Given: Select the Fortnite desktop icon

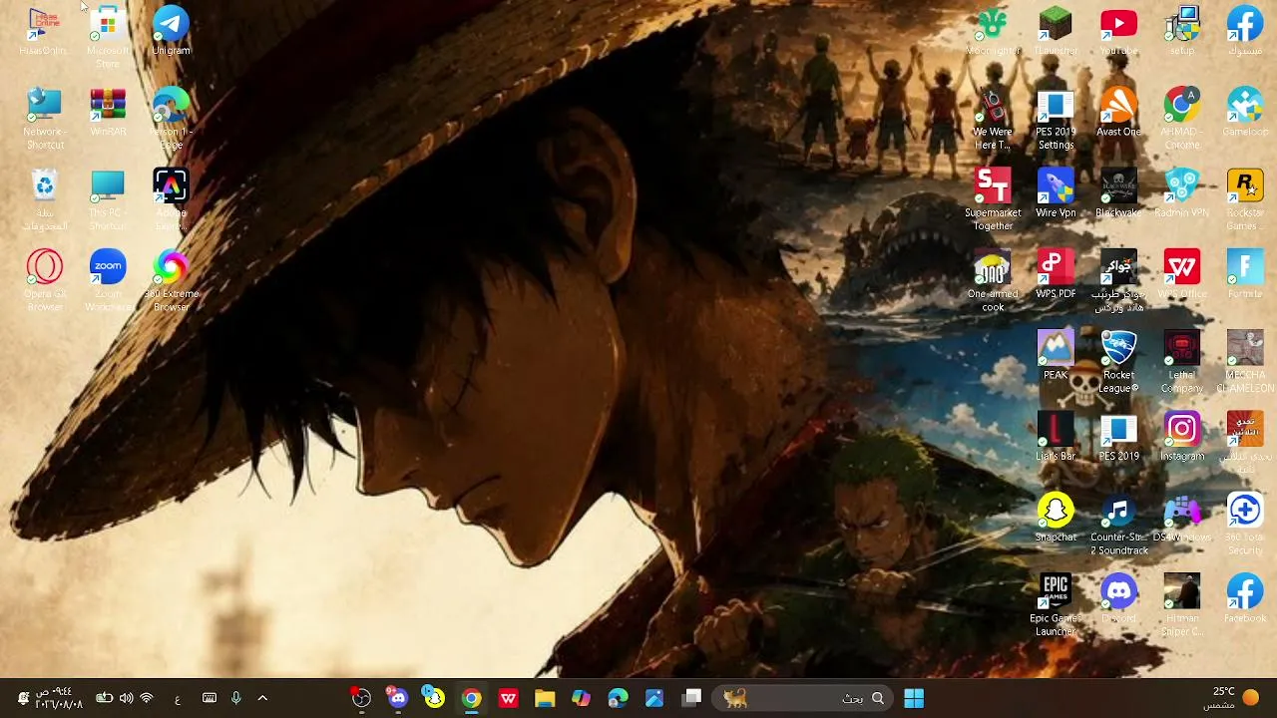Looking at the screenshot, I should 1245,274.
